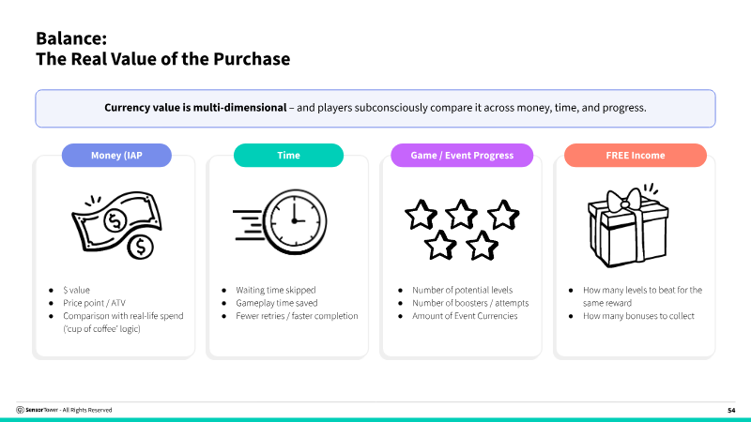Click "How many bonuses to collect" bullet
751x422 pixels.
638,316
